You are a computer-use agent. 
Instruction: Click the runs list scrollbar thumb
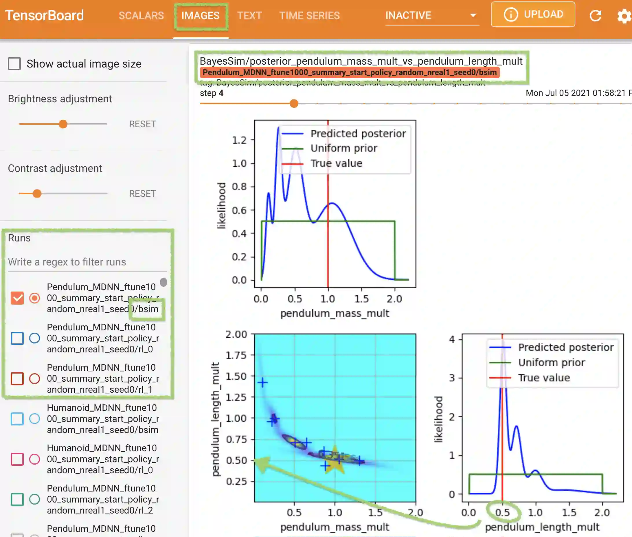[163, 282]
